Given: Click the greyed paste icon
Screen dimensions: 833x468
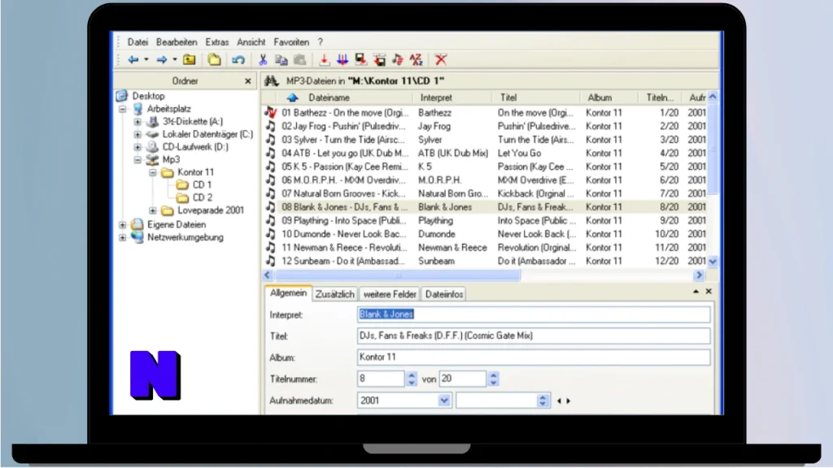Looking at the screenshot, I should 299,60.
